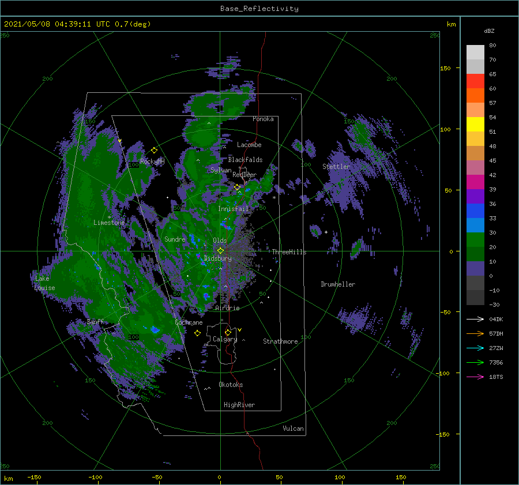Click the Stettler town label
The height and width of the screenshot is (485, 519).
coord(336,167)
